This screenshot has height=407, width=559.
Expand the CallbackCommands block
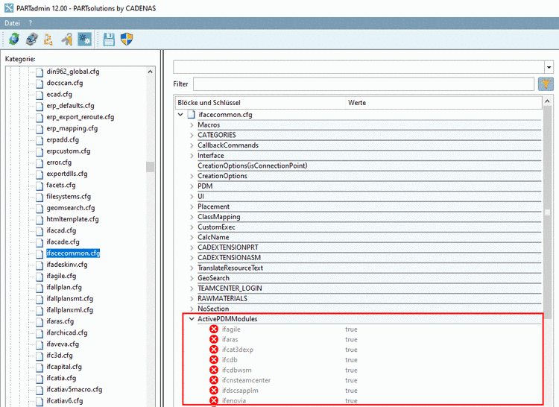coord(192,145)
